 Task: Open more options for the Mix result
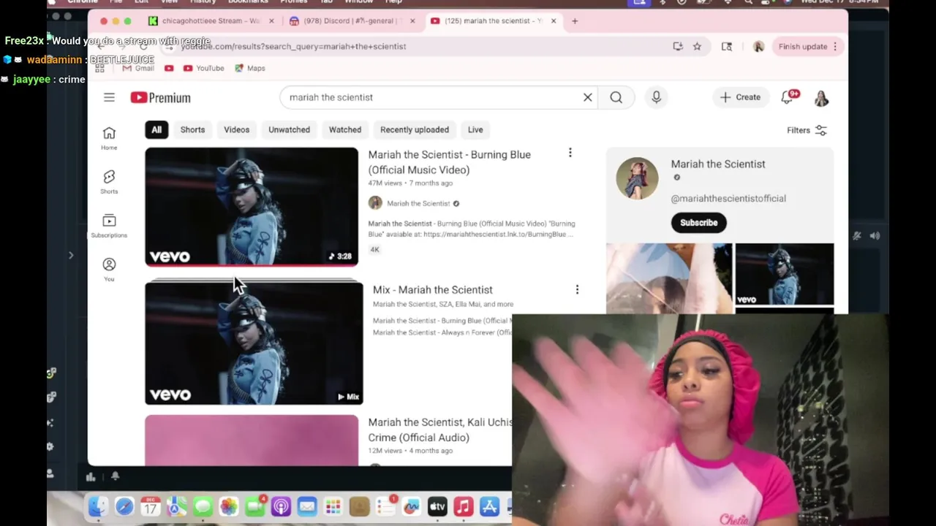click(577, 289)
